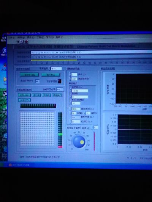Click the top CQ CQ CQ message text field
Viewport: 152px width, 202px height.
point(92,52)
